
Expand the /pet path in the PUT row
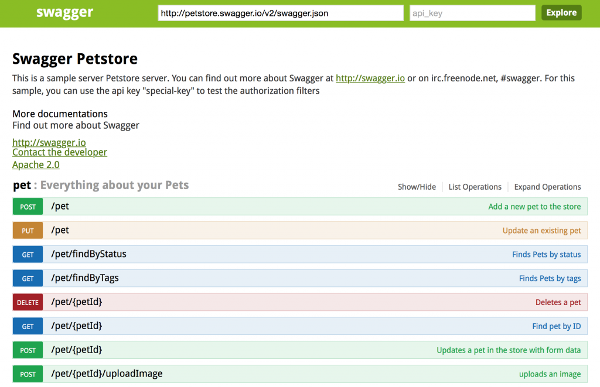click(x=60, y=230)
